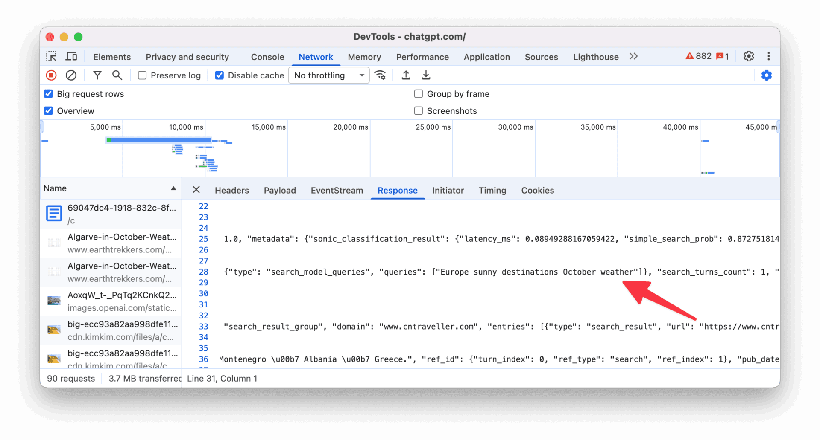
Task: Toggle the device toolbar
Action: tap(71, 56)
